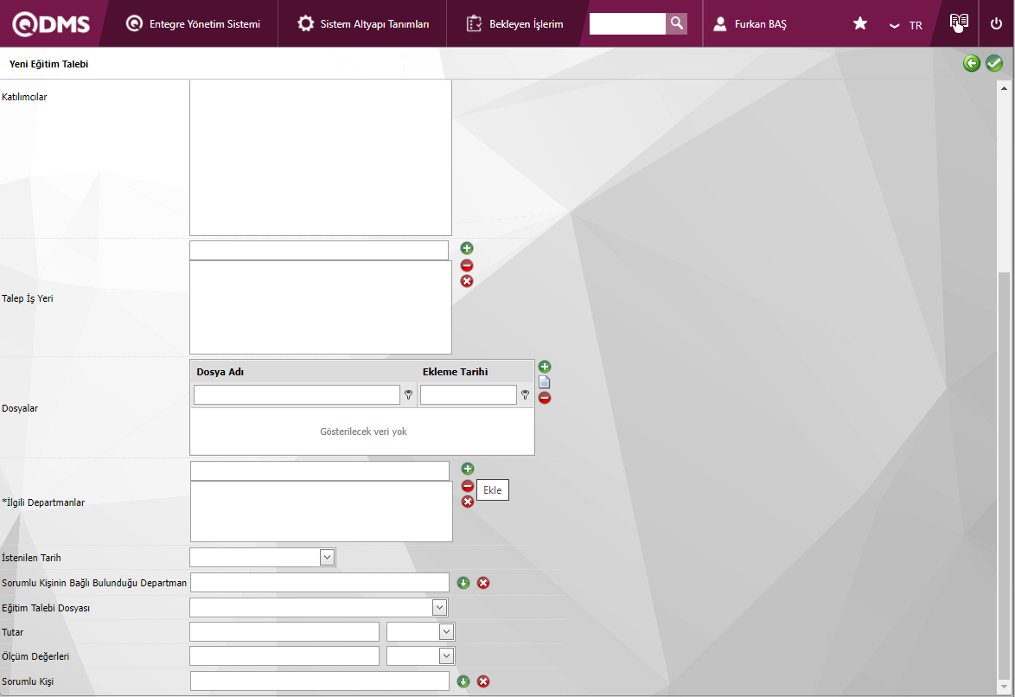Click the favorites star icon

pos(859,24)
